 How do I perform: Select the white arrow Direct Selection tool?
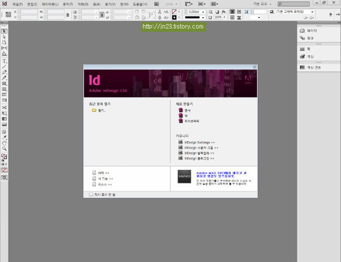click(4, 37)
